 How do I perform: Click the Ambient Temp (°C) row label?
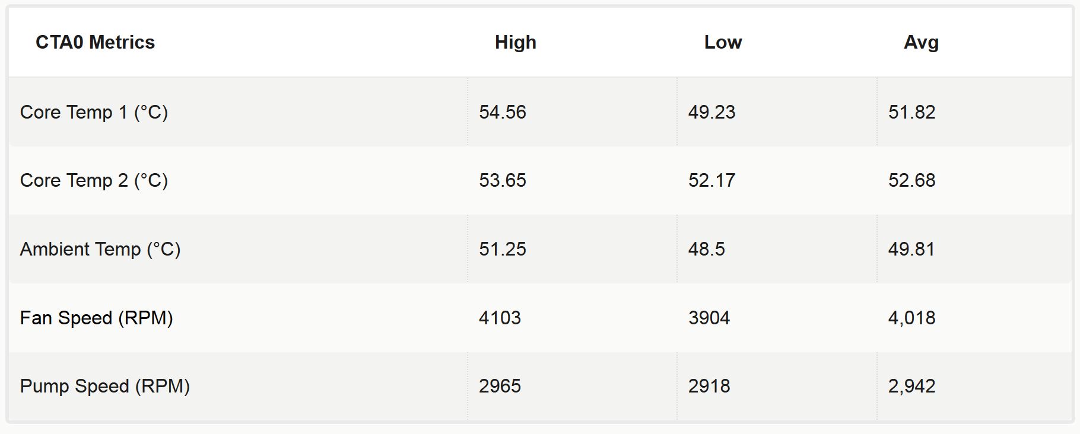coord(100,249)
